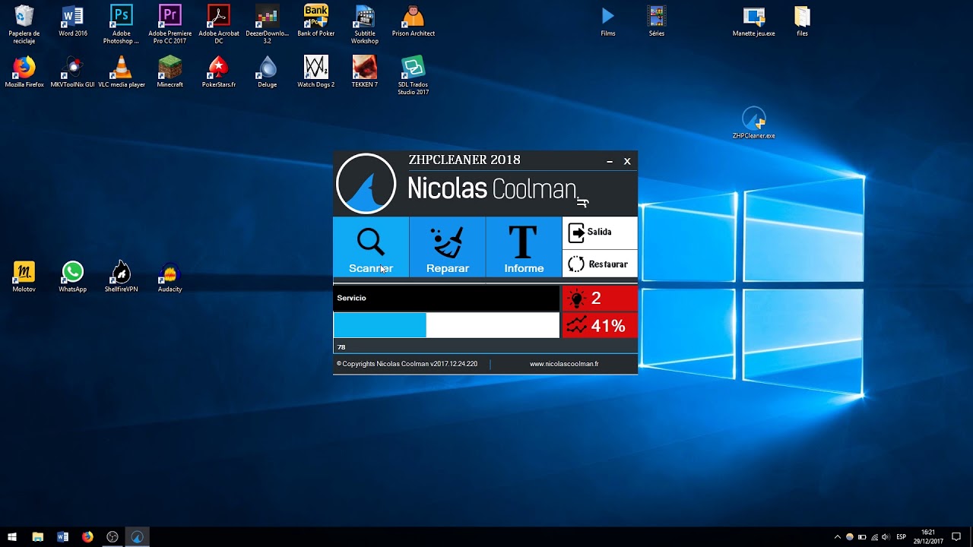The height and width of the screenshot is (547, 973).
Task: Select the Films folder shortcut
Action: 608,21
